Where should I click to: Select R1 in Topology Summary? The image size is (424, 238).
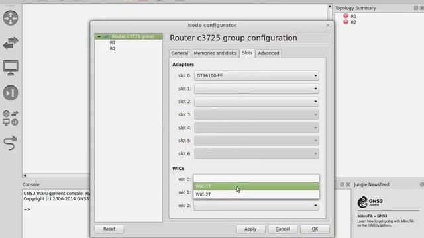(353, 16)
